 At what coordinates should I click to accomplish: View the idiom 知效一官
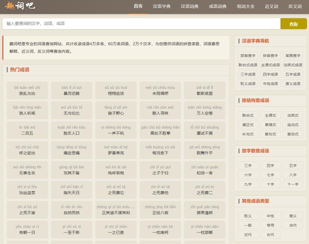[205, 170]
